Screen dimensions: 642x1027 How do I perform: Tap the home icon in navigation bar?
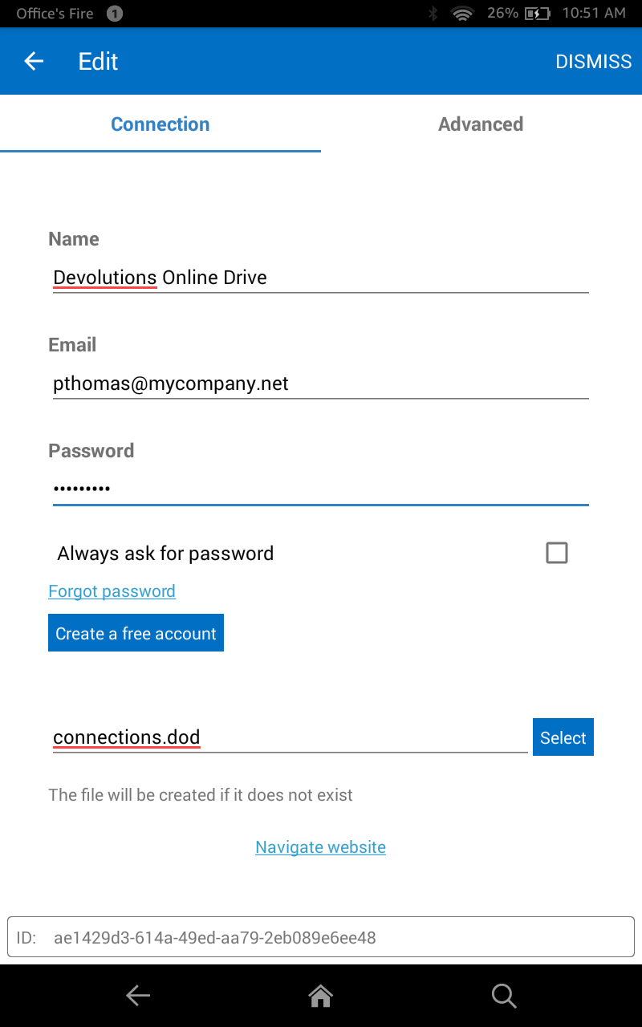[321, 996]
